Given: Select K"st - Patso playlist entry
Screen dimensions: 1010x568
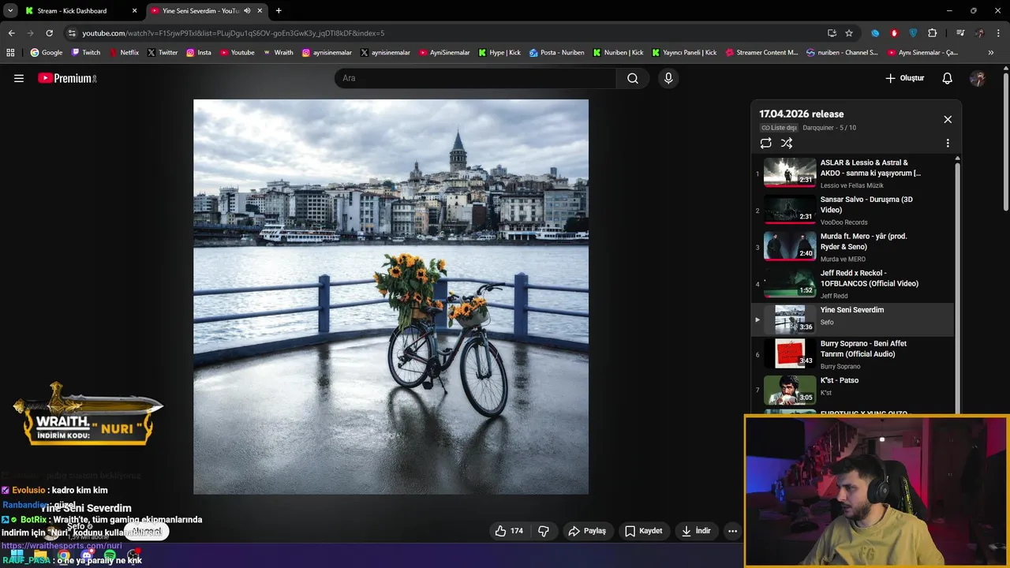Looking at the screenshot, I should click(x=852, y=390).
